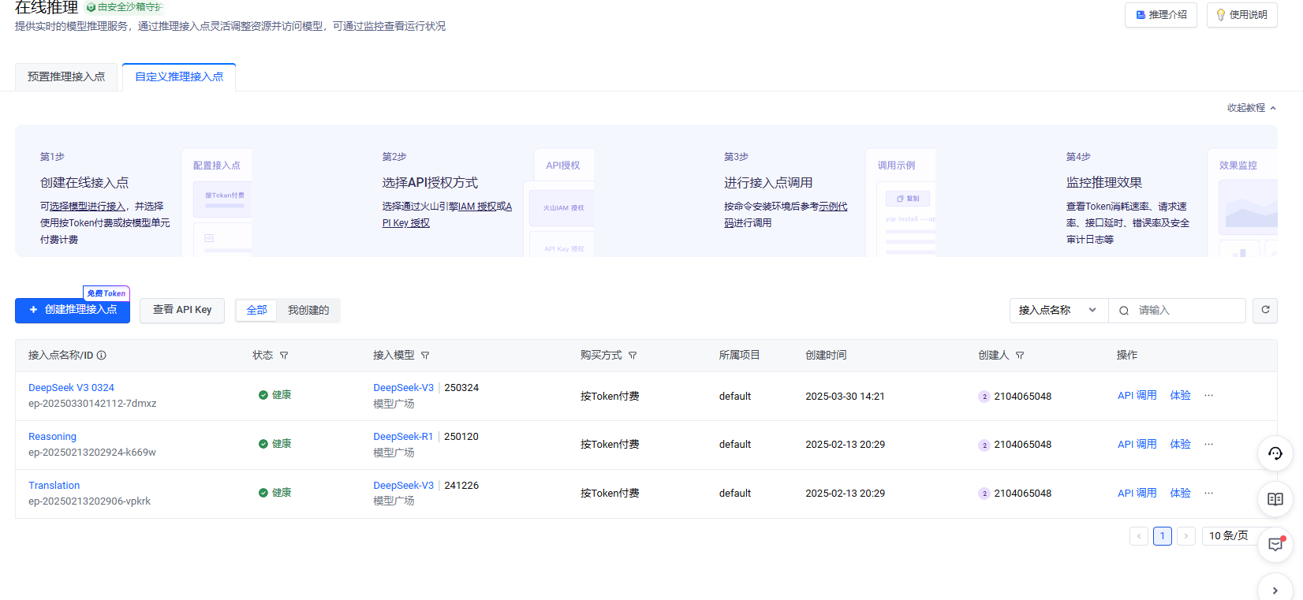Open the filter icon beside 创建人
This screenshot has width=1303, height=600.
coord(1020,356)
